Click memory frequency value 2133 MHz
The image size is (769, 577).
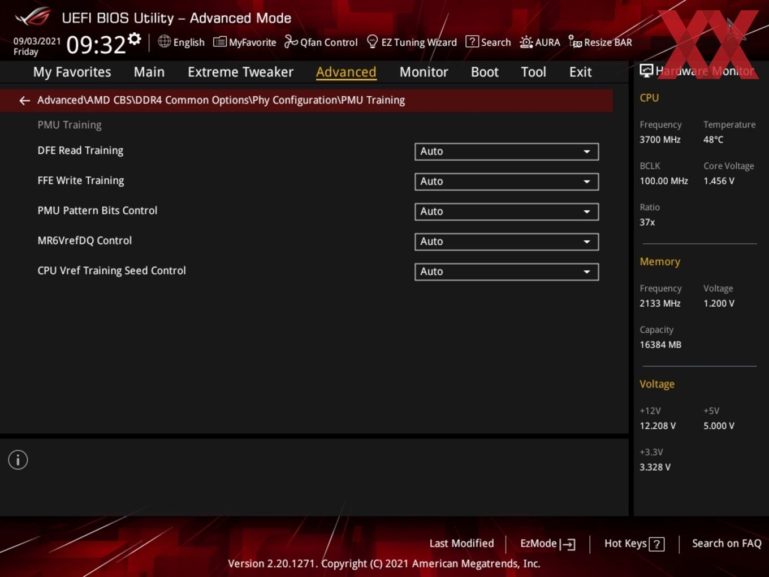660,304
